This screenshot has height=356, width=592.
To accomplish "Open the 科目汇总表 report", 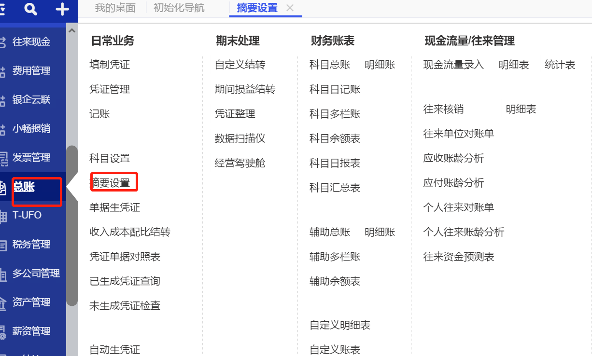I will (335, 188).
